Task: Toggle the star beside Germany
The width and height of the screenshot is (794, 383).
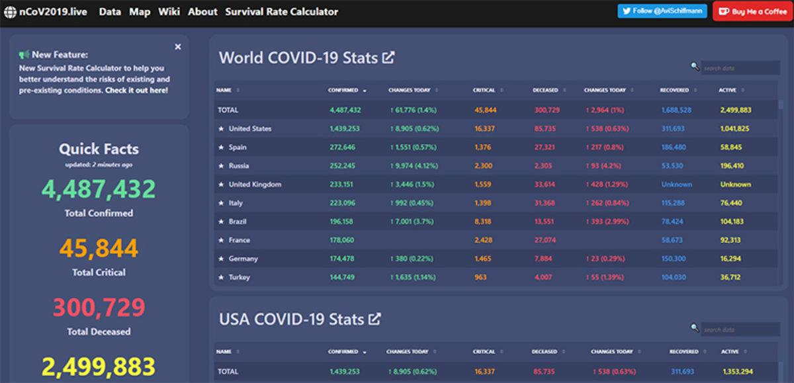Action: [221, 259]
